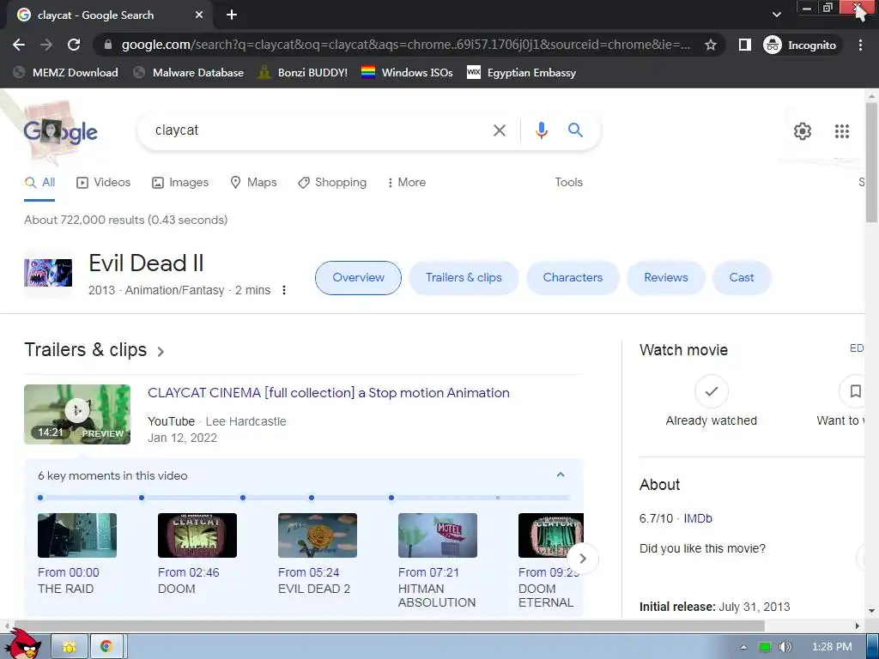Click the vertical page scrollbar thumb

pyautogui.click(x=871, y=162)
